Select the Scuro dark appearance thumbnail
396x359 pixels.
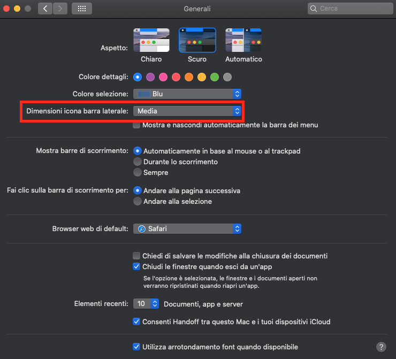(x=197, y=40)
